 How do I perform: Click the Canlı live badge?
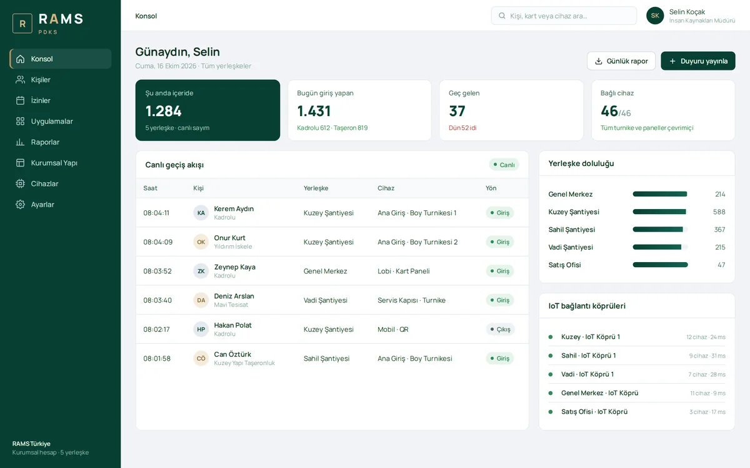pos(504,165)
